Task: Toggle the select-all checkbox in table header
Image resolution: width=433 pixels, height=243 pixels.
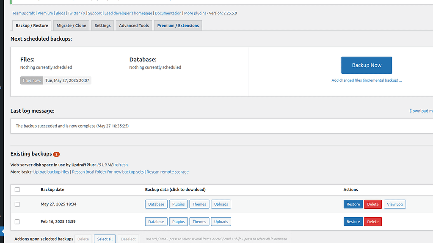Action: 17,190
